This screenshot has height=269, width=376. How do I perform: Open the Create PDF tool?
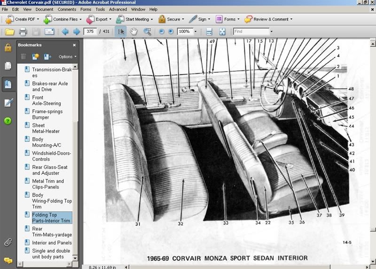pos(22,19)
